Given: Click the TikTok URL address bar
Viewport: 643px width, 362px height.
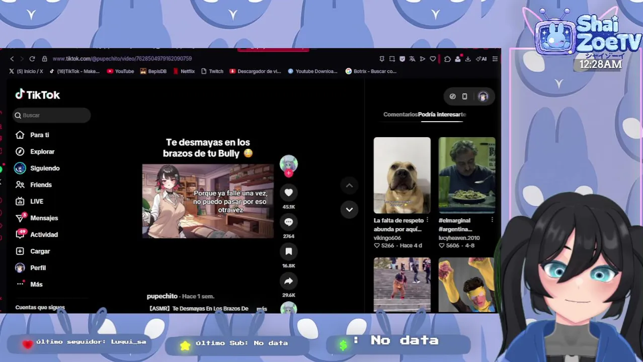Looking at the screenshot, I should click(x=122, y=59).
